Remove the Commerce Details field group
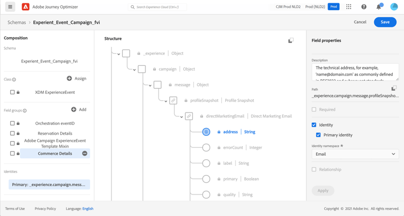 pyautogui.click(x=85, y=154)
